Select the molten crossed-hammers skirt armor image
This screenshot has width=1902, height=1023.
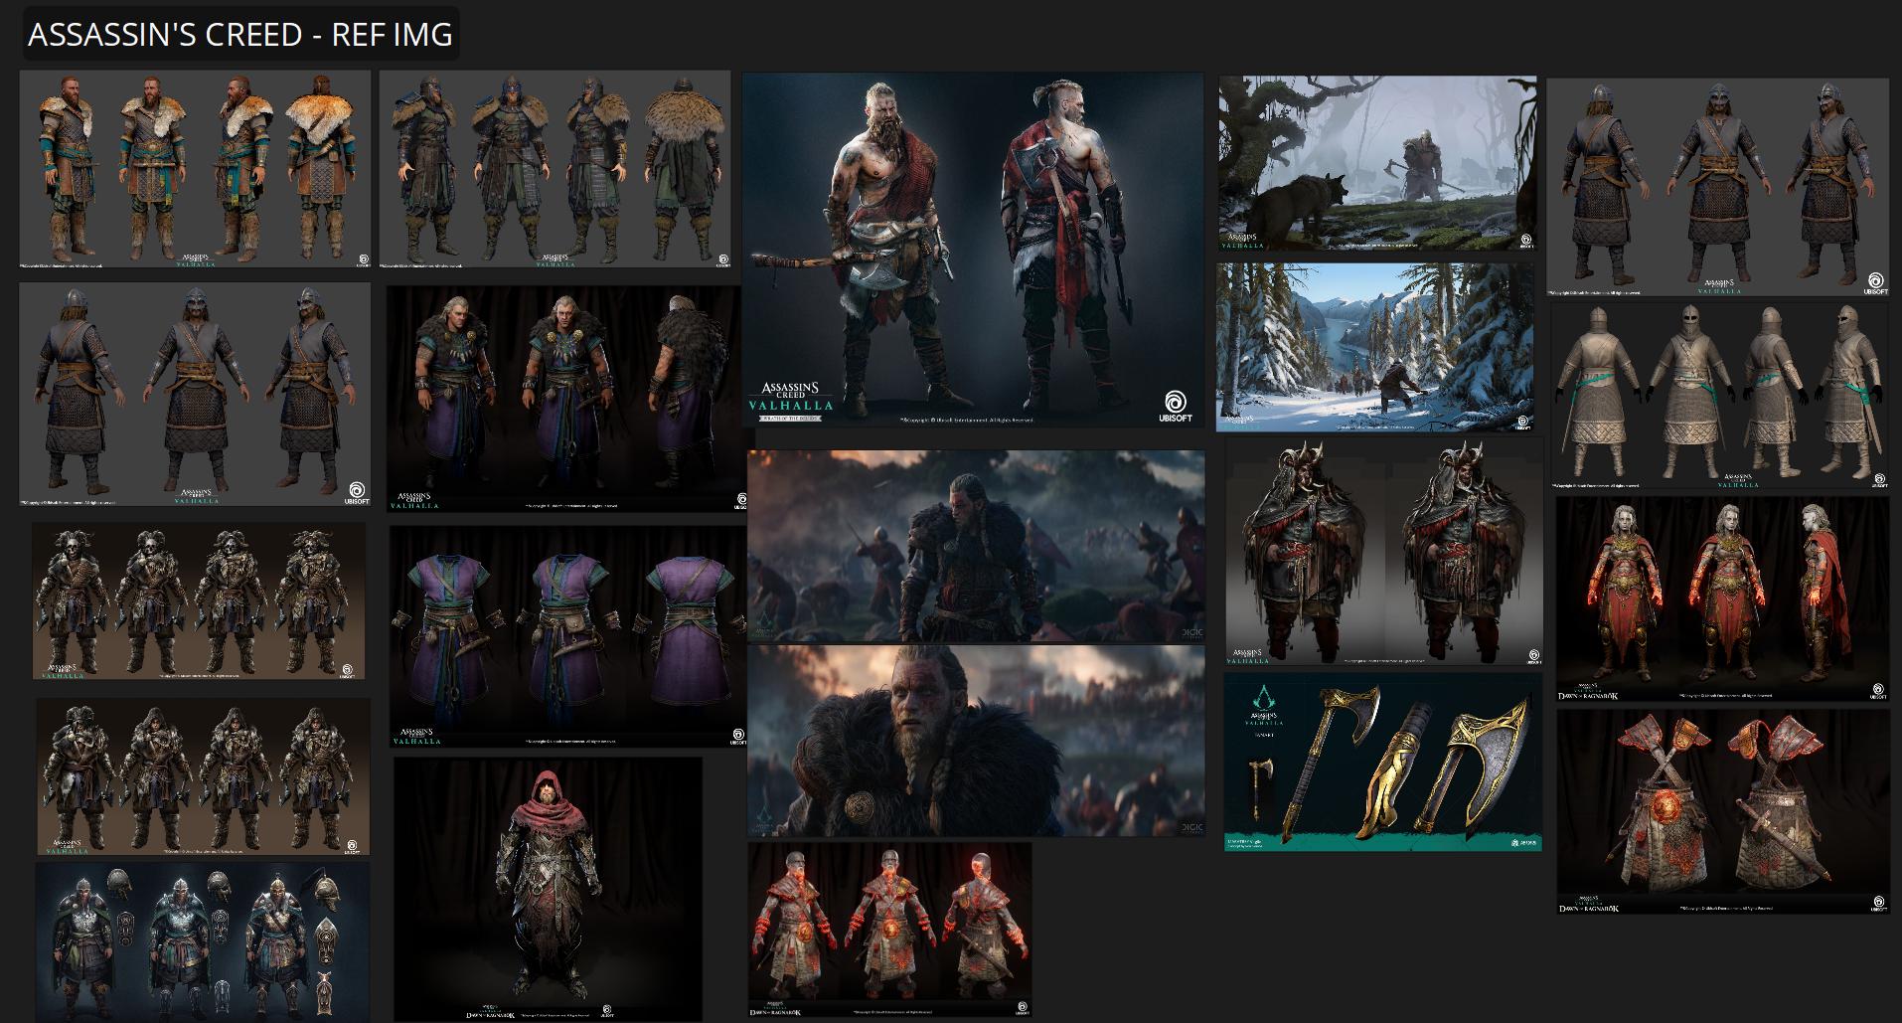click(x=1723, y=811)
